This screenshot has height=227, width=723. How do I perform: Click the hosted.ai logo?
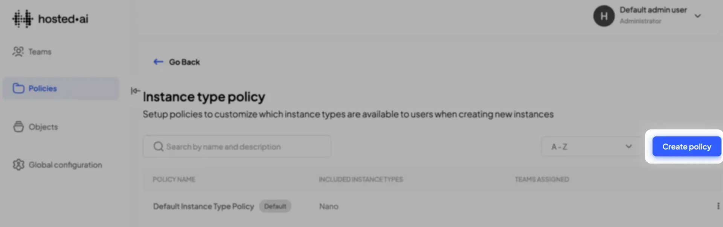tap(50, 19)
